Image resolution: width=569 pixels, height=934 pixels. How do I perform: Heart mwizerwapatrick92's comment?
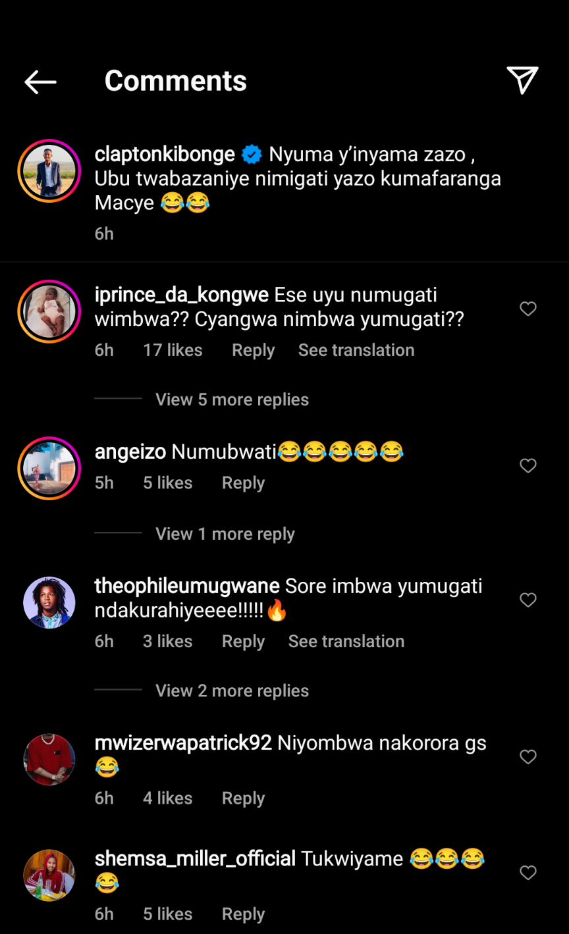(x=528, y=758)
